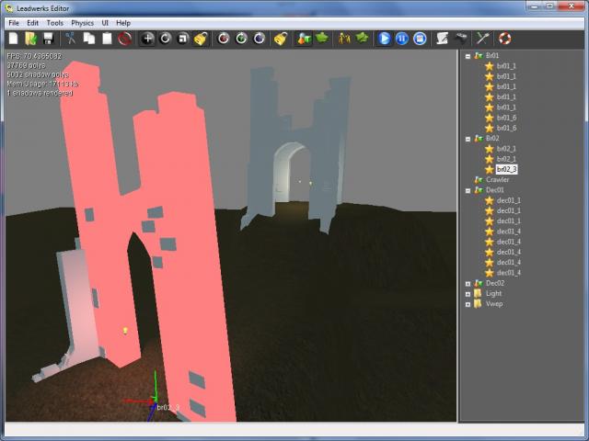Image resolution: width=589 pixels, height=441 pixels.
Task: Click the lifebuoy Help icon
Action: (504, 39)
